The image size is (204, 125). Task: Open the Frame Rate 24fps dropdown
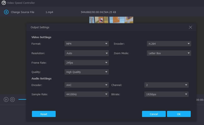86,63
